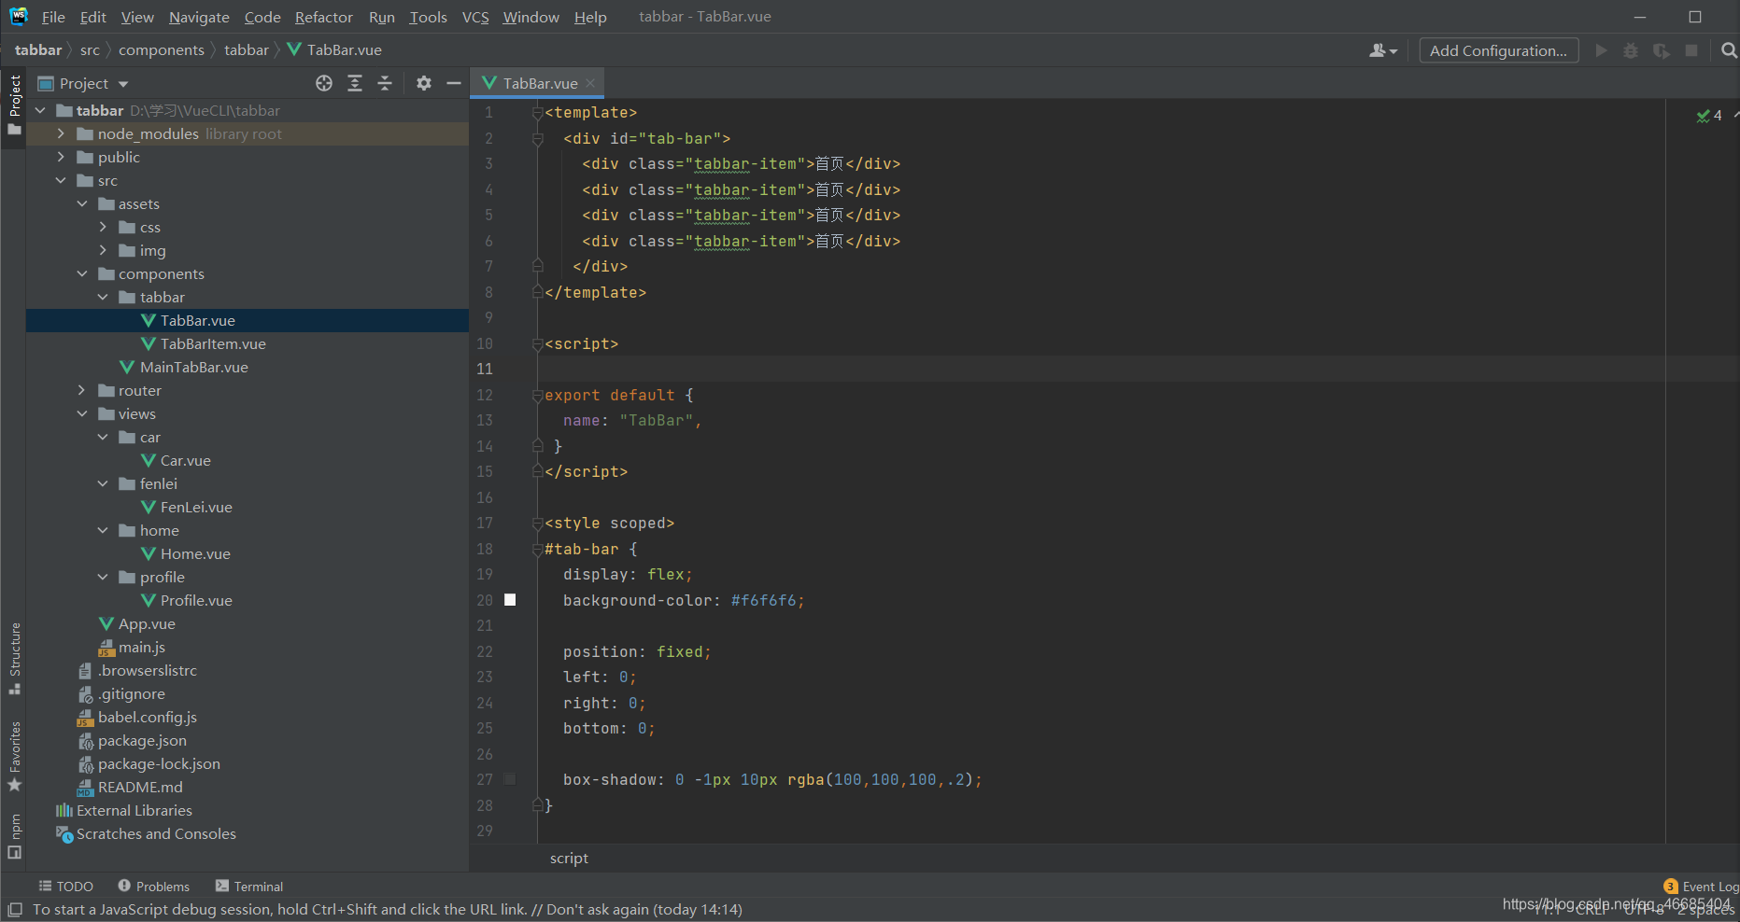Toggle fold marker at closing script line 15
The height and width of the screenshot is (922, 1740).
(x=538, y=472)
